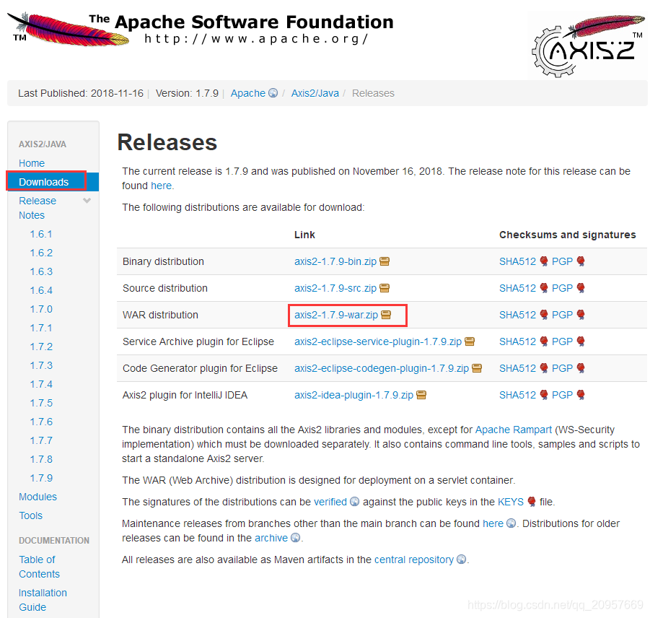Image resolution: width=650 pixels, height=618 pixels.
Task: Click the Axis2/Java breadcrumb link
Action: (x=315, y=93)
